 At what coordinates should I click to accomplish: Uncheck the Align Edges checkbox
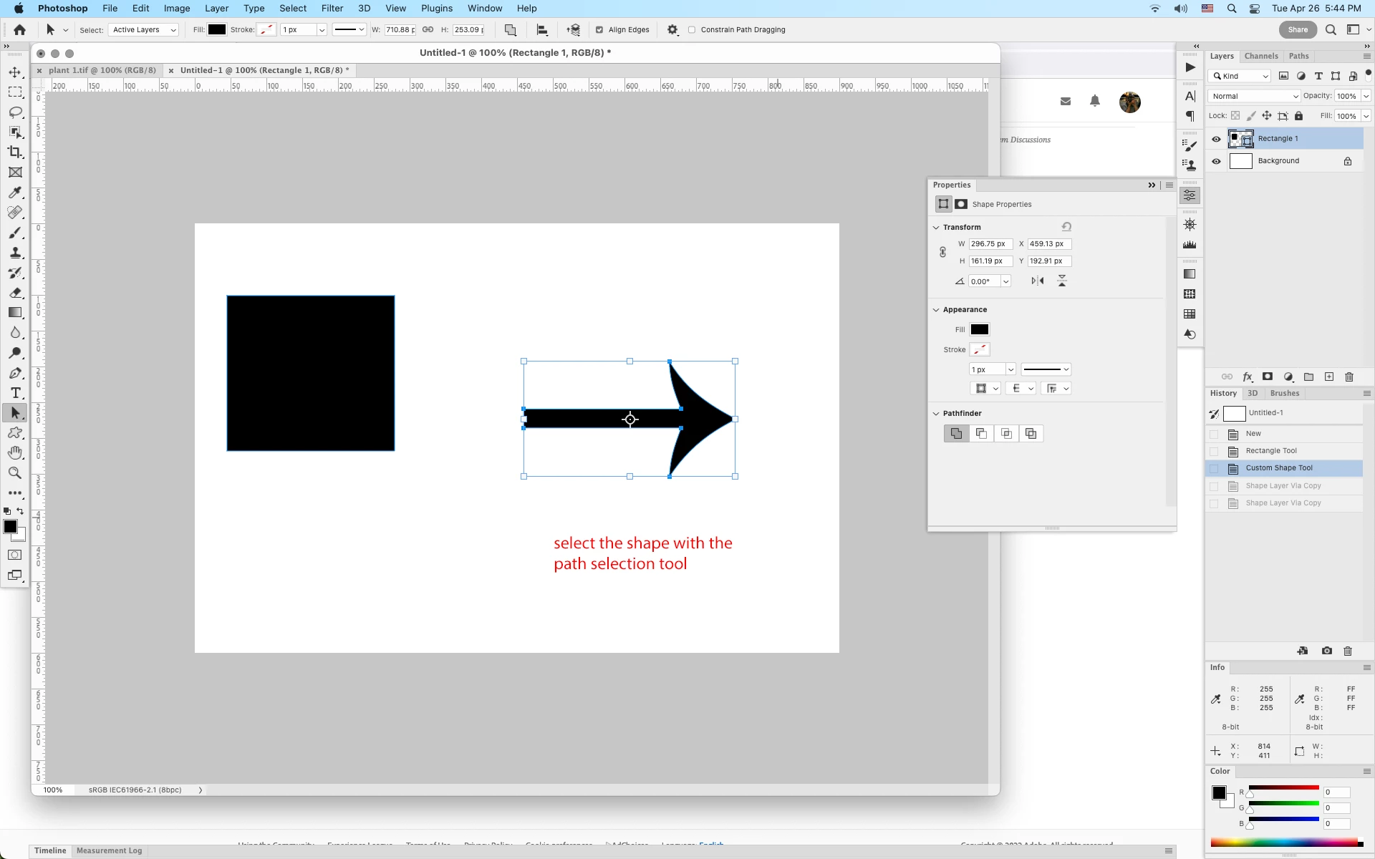pos(599,30)
